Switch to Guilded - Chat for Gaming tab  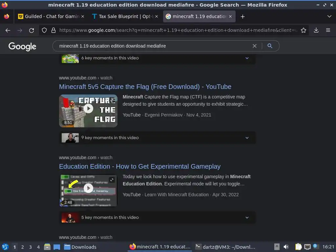pyautogui.click(x=51, y=16)
